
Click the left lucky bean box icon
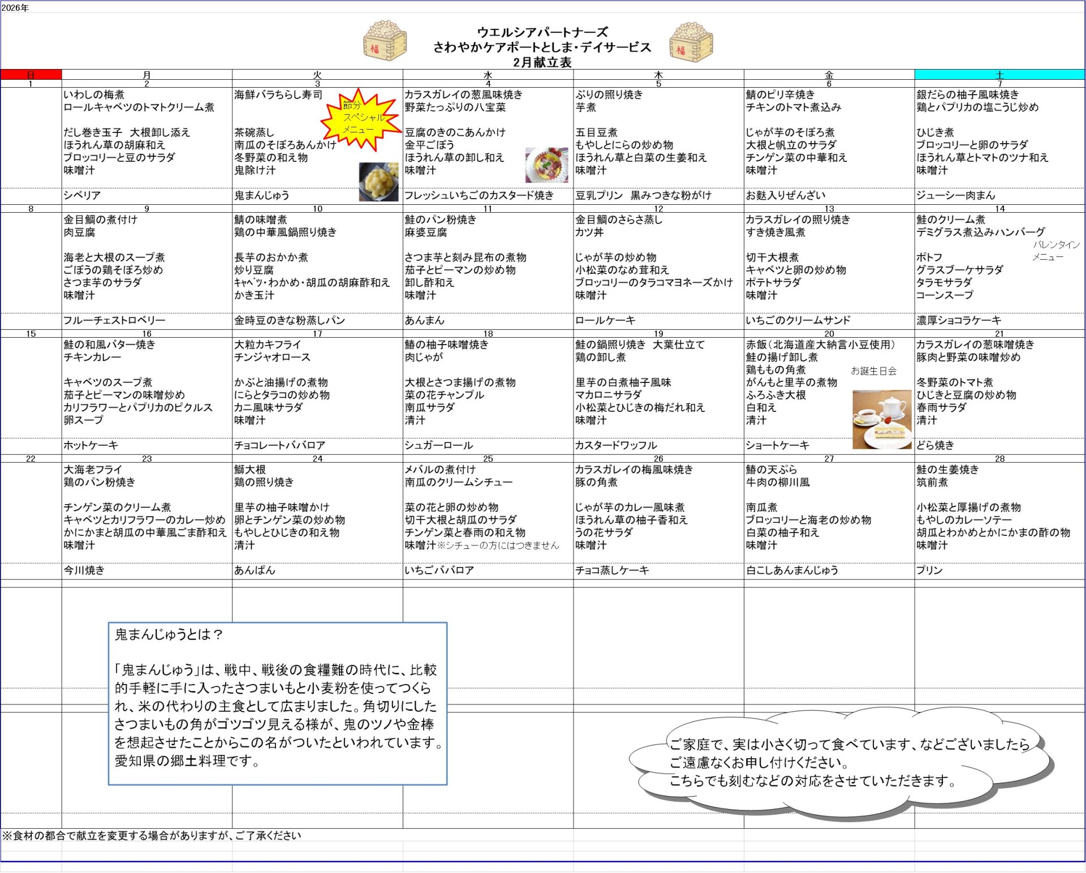tap(385, 41)
